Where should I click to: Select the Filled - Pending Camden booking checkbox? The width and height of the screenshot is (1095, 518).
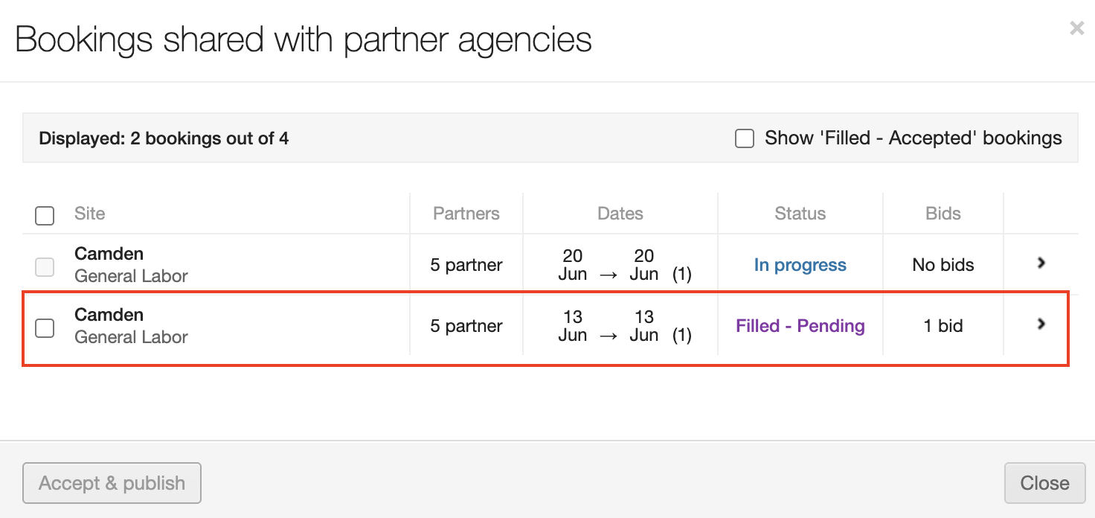tap(45, 327)
